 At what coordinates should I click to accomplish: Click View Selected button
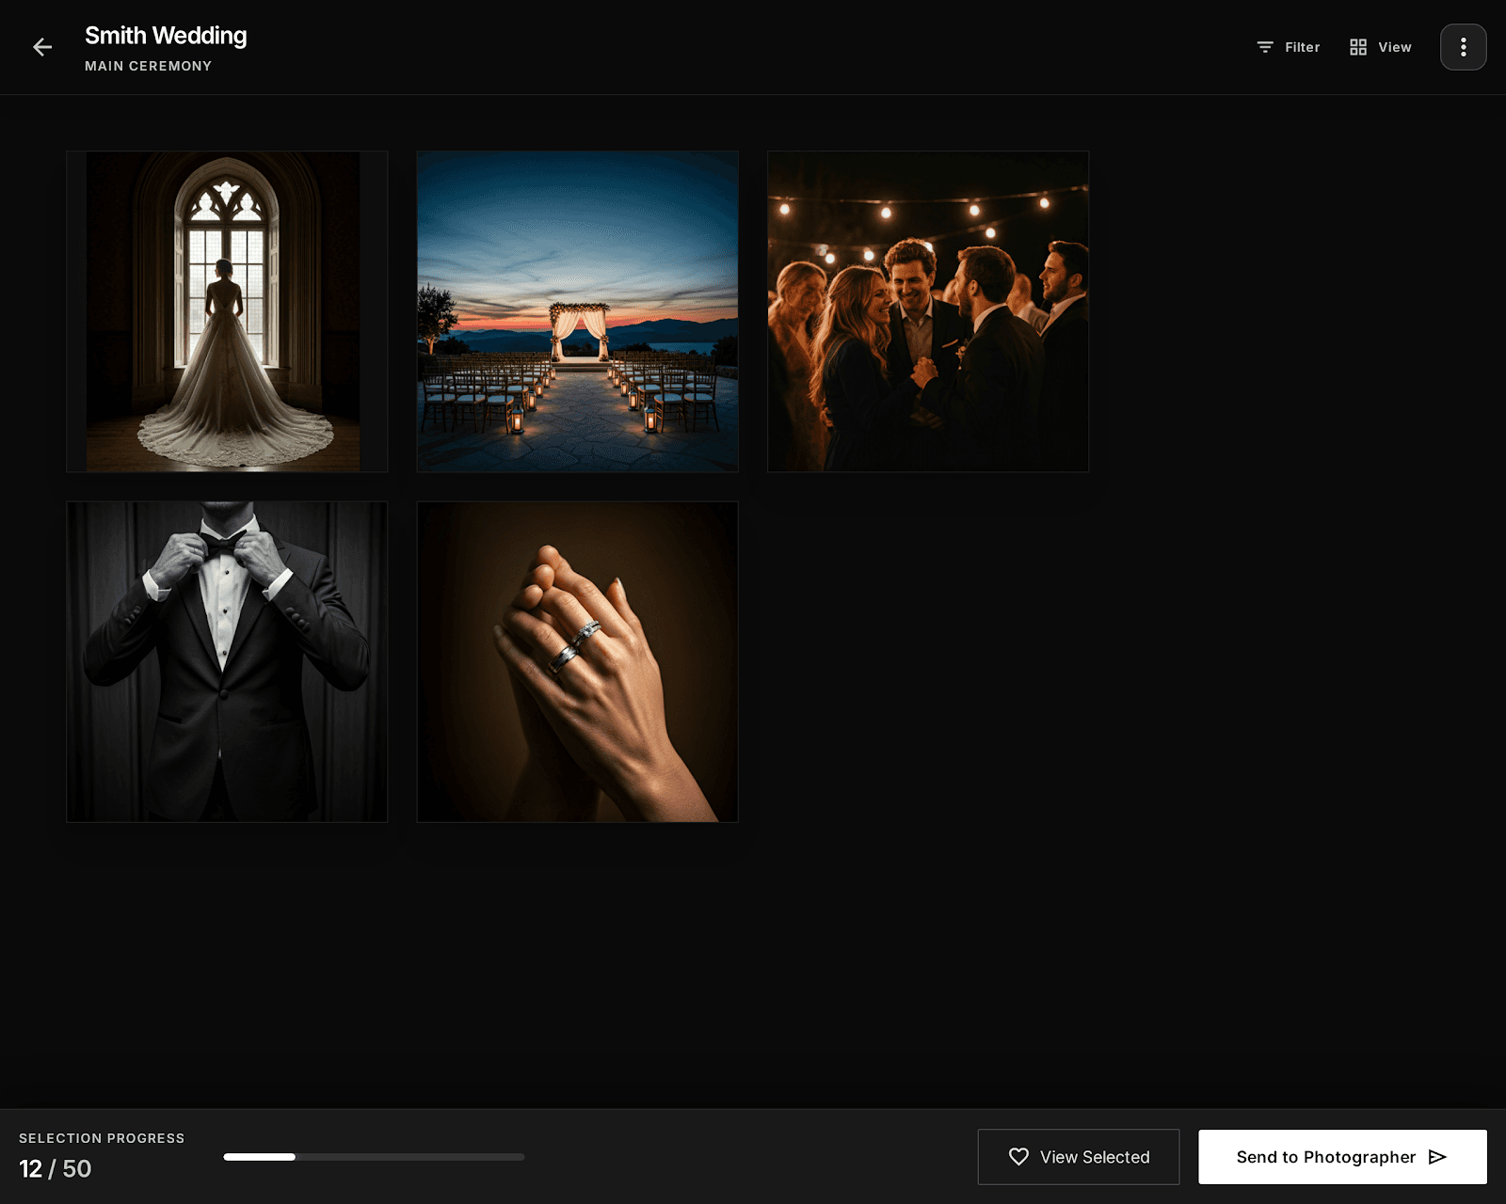[x=1078, y=1157]
